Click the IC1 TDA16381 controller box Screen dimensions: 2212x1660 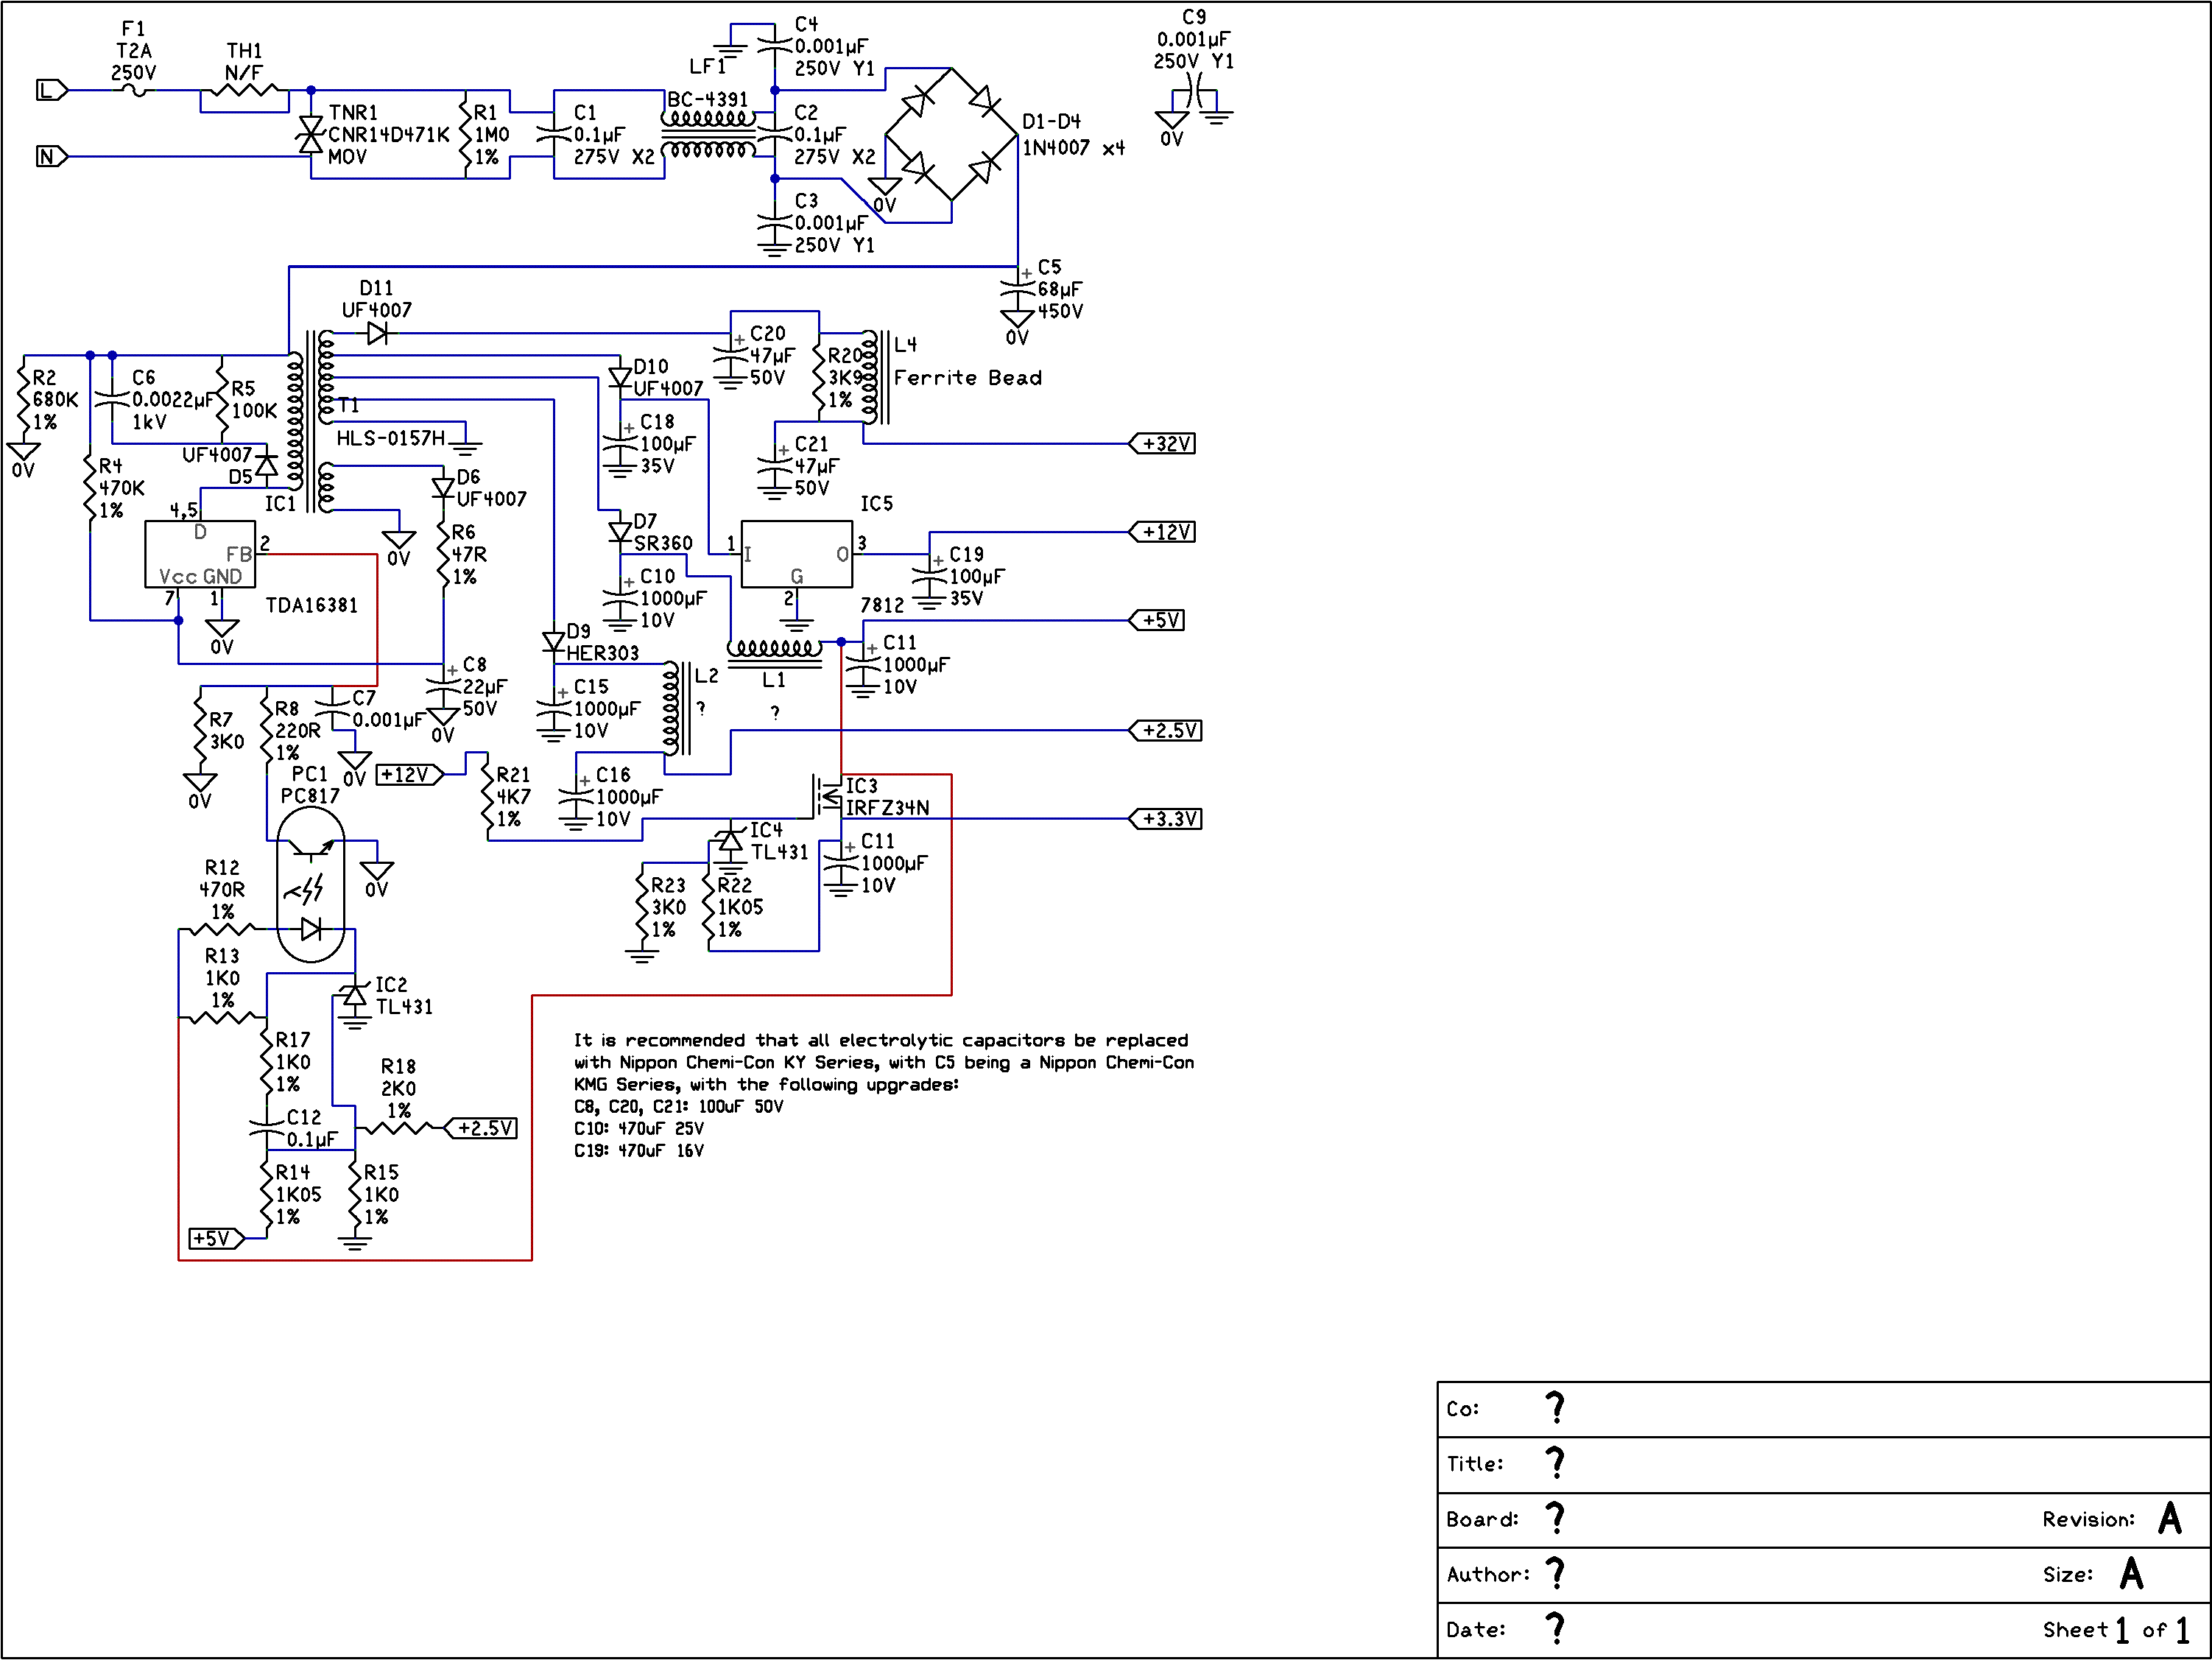pyautogui.click(x=200, y=554)
